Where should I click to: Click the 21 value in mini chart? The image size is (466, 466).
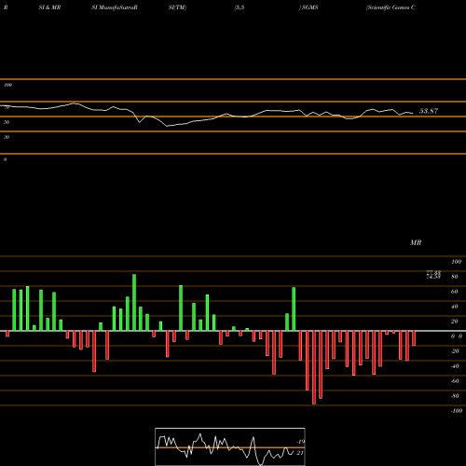click(x=300, y=453)
